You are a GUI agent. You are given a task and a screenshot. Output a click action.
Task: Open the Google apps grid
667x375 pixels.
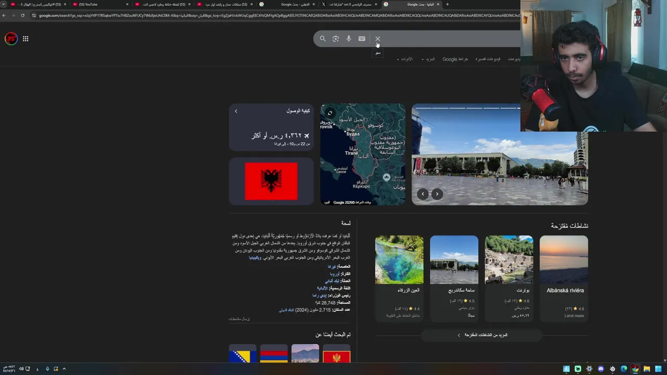pyautogui.click(x=26, y=39)
